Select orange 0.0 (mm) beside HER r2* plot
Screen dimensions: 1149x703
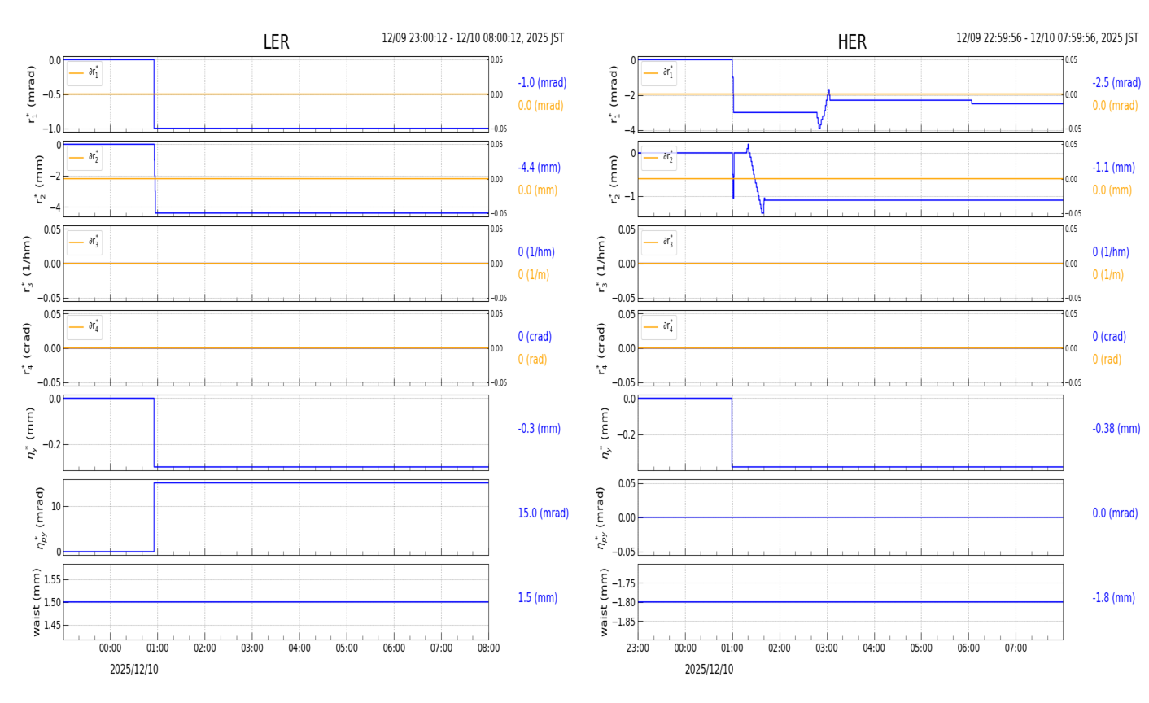click(x=1112, y=190)
